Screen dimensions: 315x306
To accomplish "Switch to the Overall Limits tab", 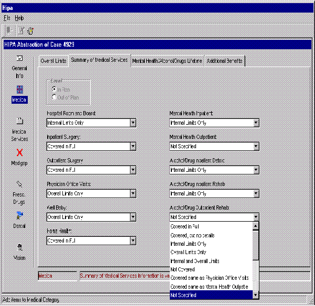I will pyautogui.click(x=53, y=61).
